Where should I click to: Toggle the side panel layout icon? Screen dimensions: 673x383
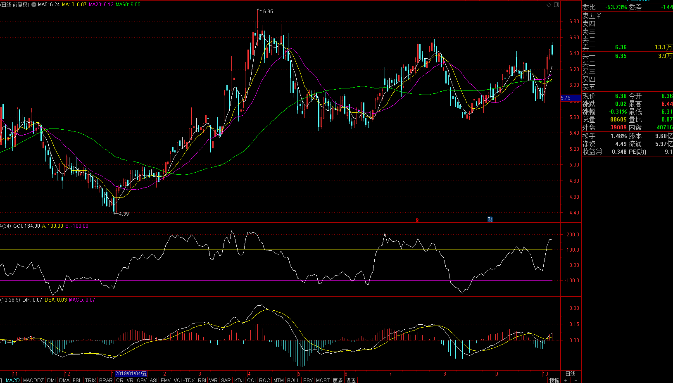(556, 5)
